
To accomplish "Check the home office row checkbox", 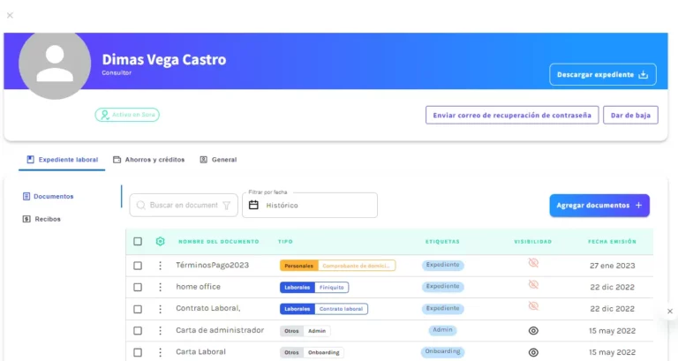I will pyautogui.click(x=138, y=287).
